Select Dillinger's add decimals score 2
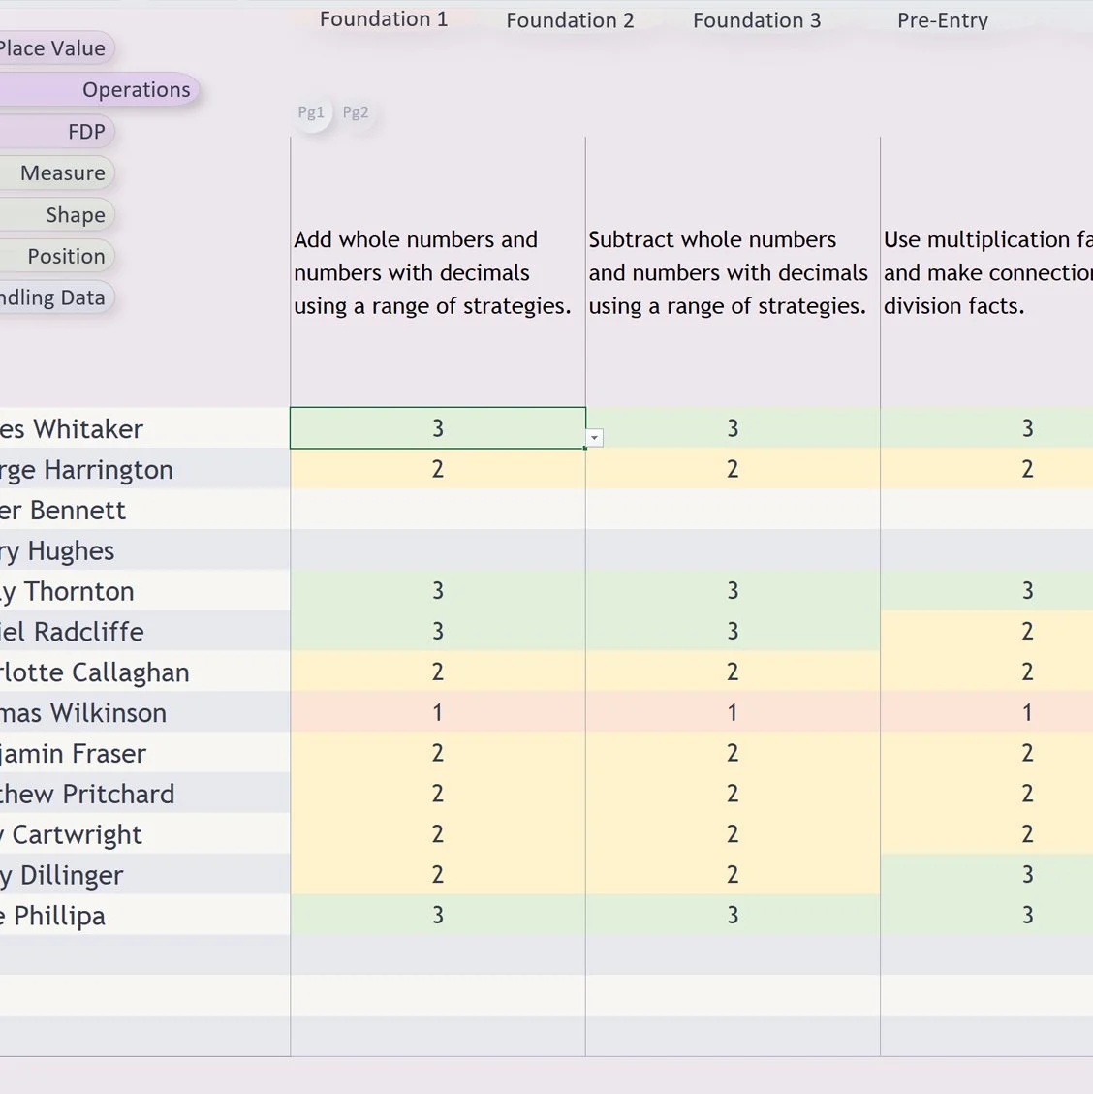Viewport: 1093px width, 1094px height. click(x=437, y=873)
